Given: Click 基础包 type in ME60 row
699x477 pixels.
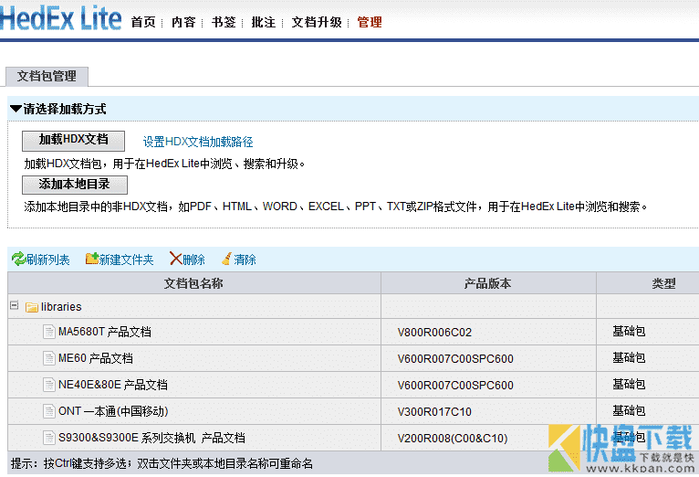Looking at the screenshot, I should [x=629, y=357].
